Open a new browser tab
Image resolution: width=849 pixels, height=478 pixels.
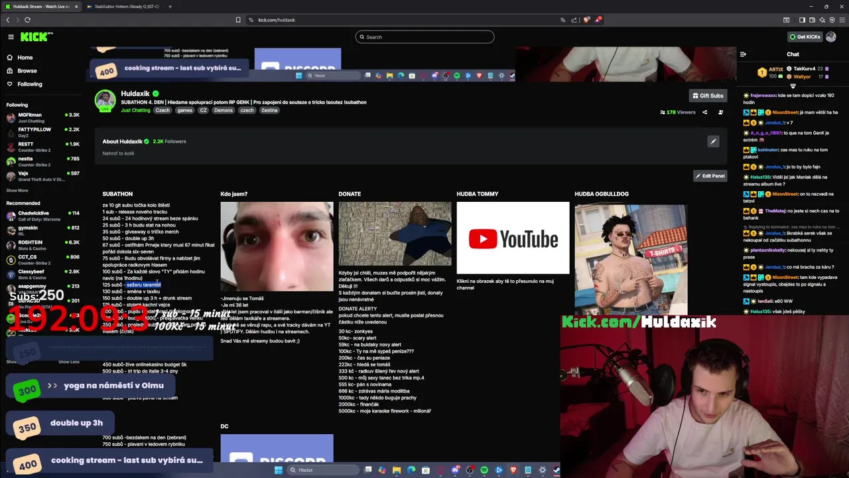point(170,7)
